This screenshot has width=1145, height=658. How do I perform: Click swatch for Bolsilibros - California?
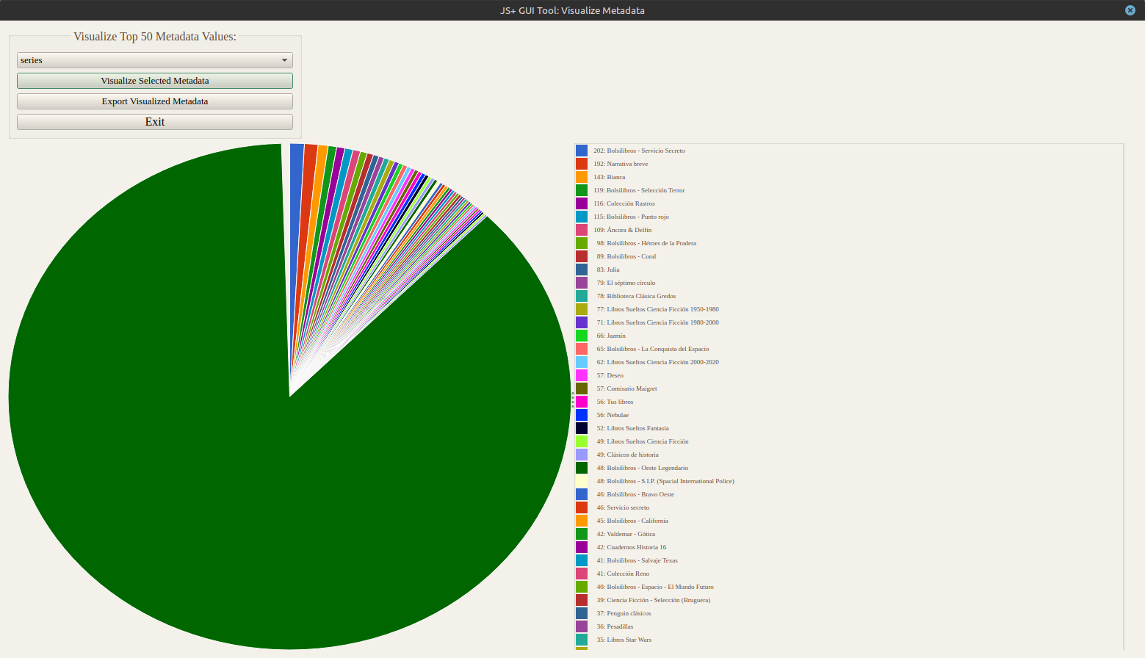(x=582, y=521)
